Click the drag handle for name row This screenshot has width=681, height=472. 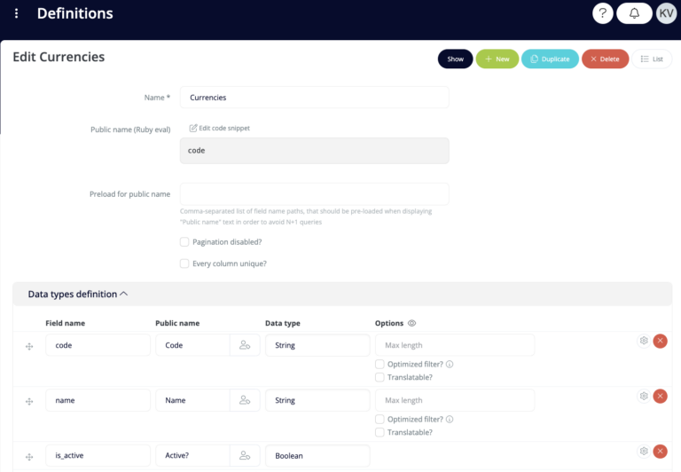coord(29,402)
